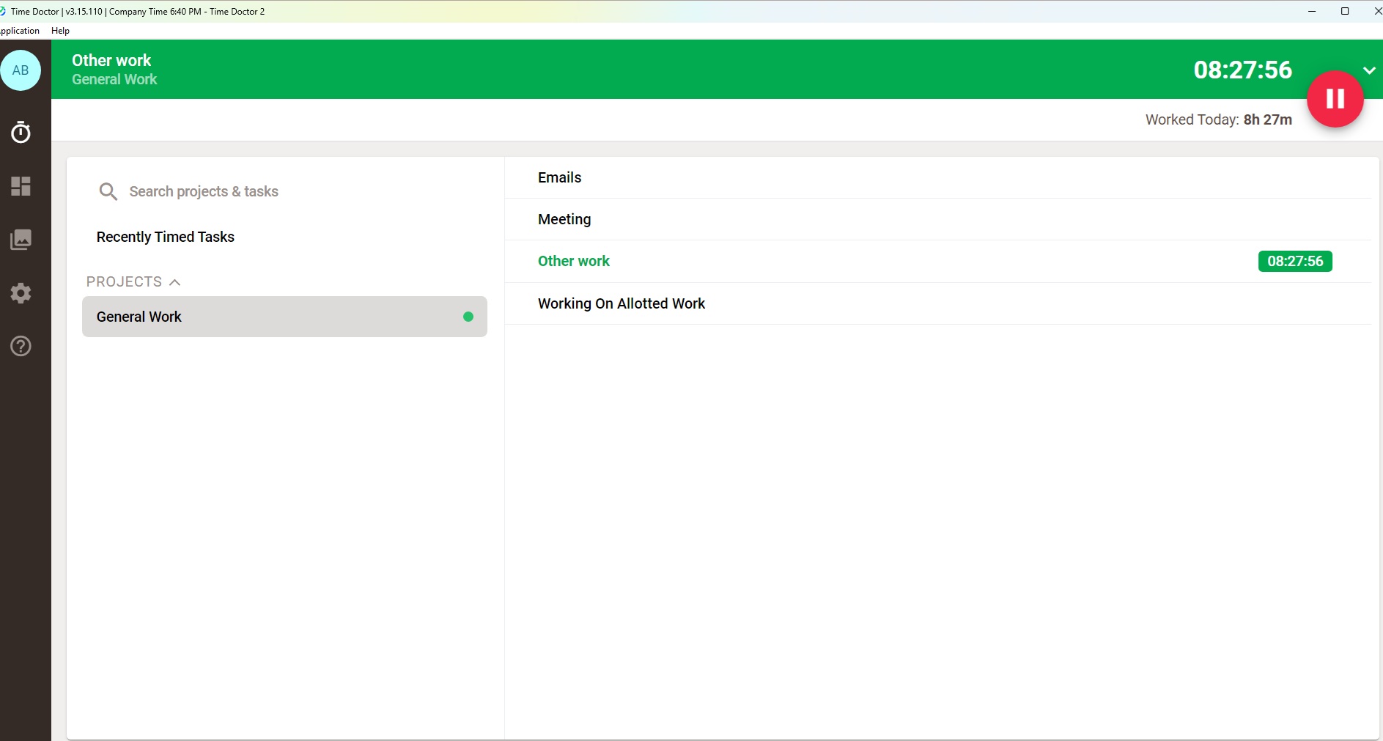
Task: Open the Help menu
Action: tap(60, 31)
